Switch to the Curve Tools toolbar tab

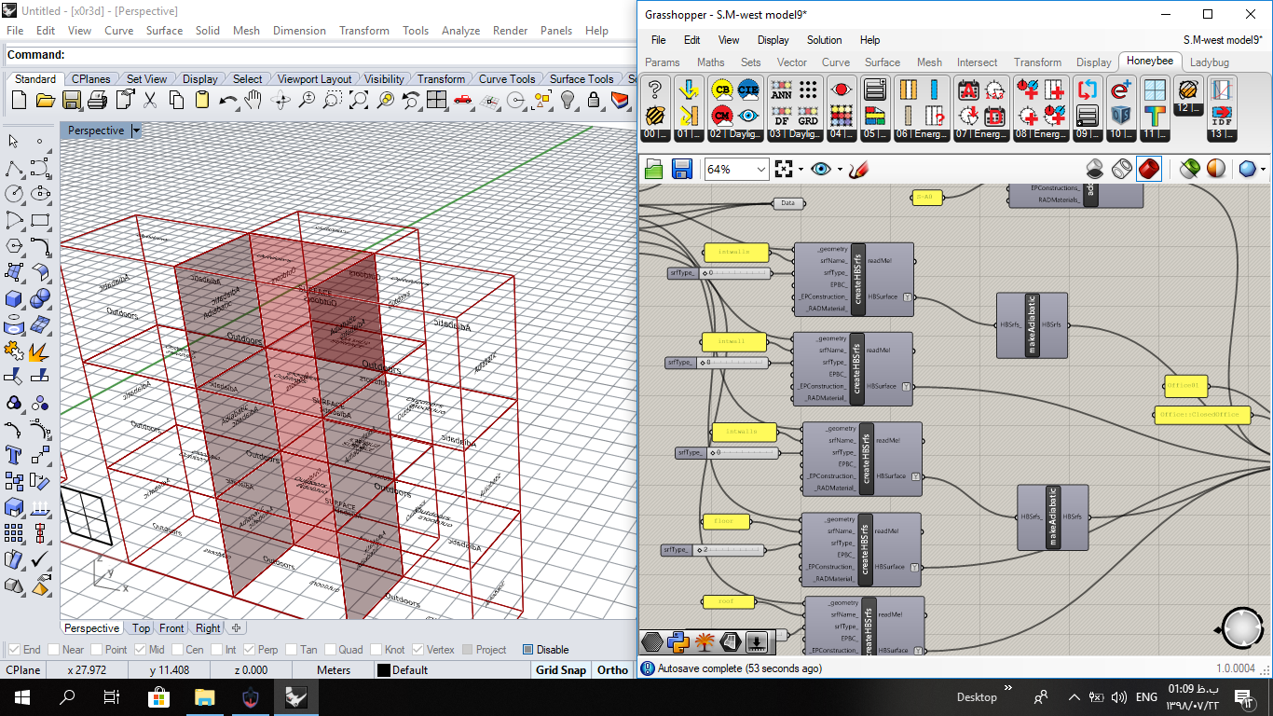[x=507, y=79]
